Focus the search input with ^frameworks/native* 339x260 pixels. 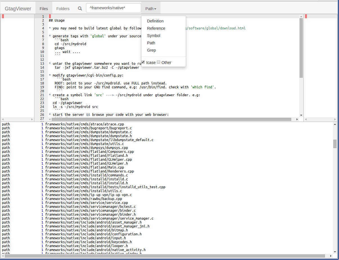pos(114,8)
